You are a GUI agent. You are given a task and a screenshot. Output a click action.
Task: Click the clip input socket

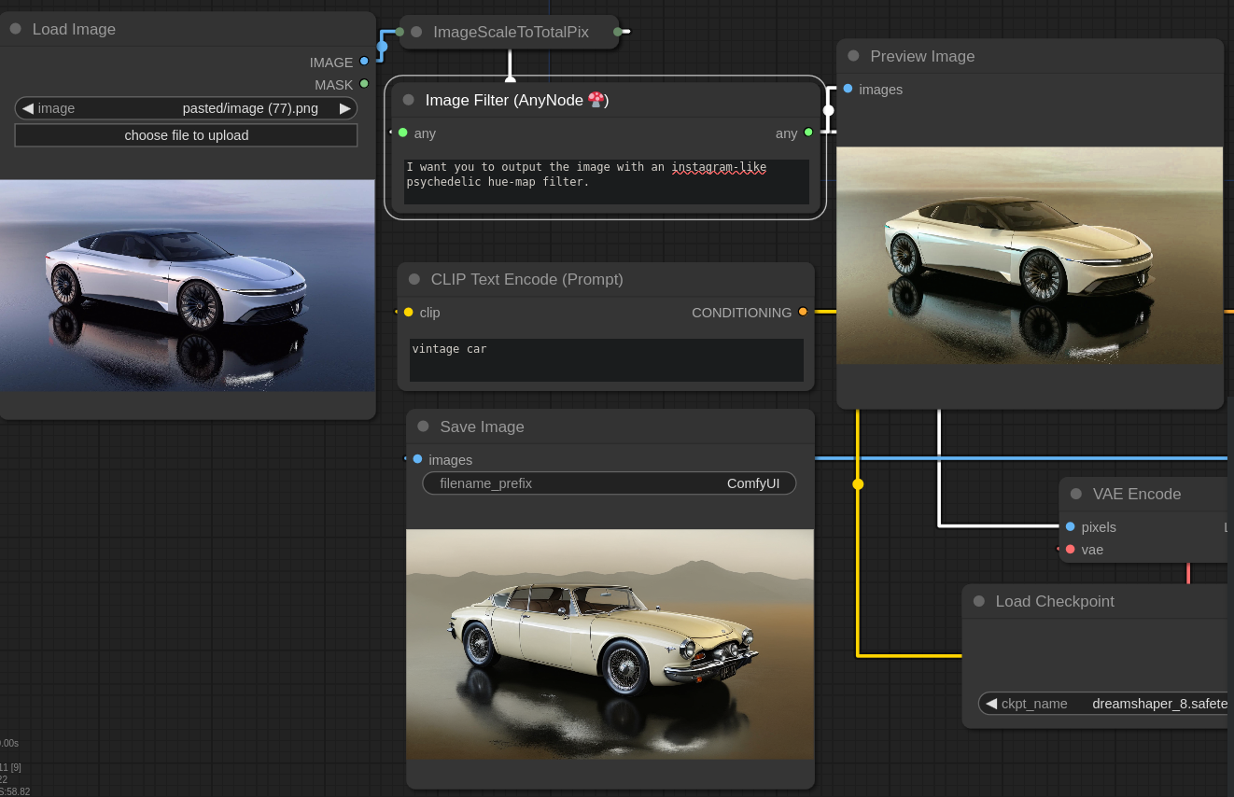(409, 312)
